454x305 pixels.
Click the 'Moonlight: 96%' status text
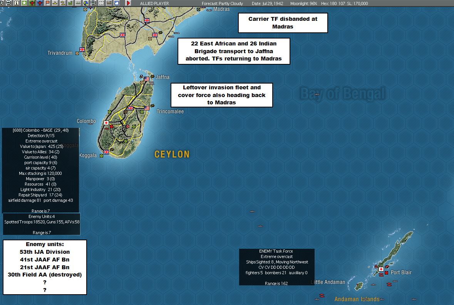[x=304, y=3]
